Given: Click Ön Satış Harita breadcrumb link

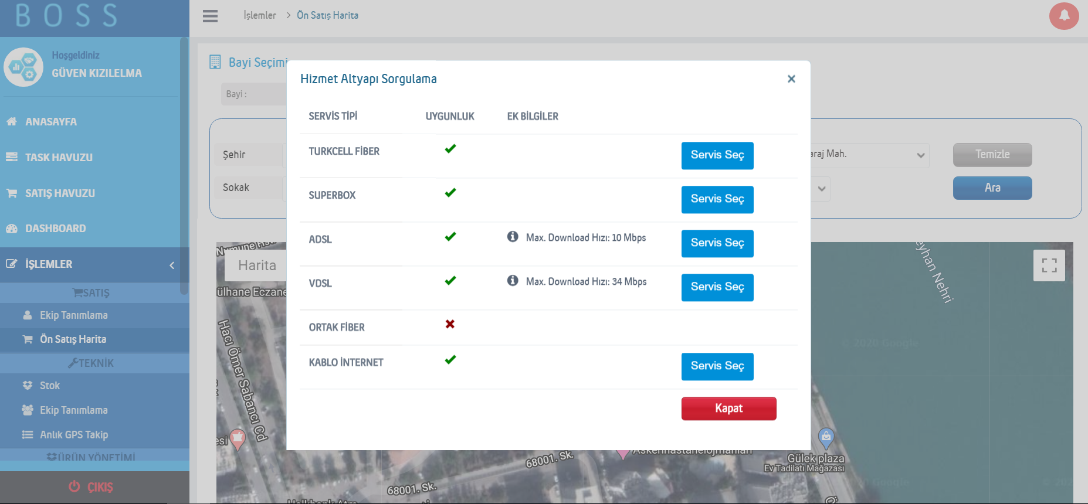Looking at the screenshot, I should (x=327, y=15).
